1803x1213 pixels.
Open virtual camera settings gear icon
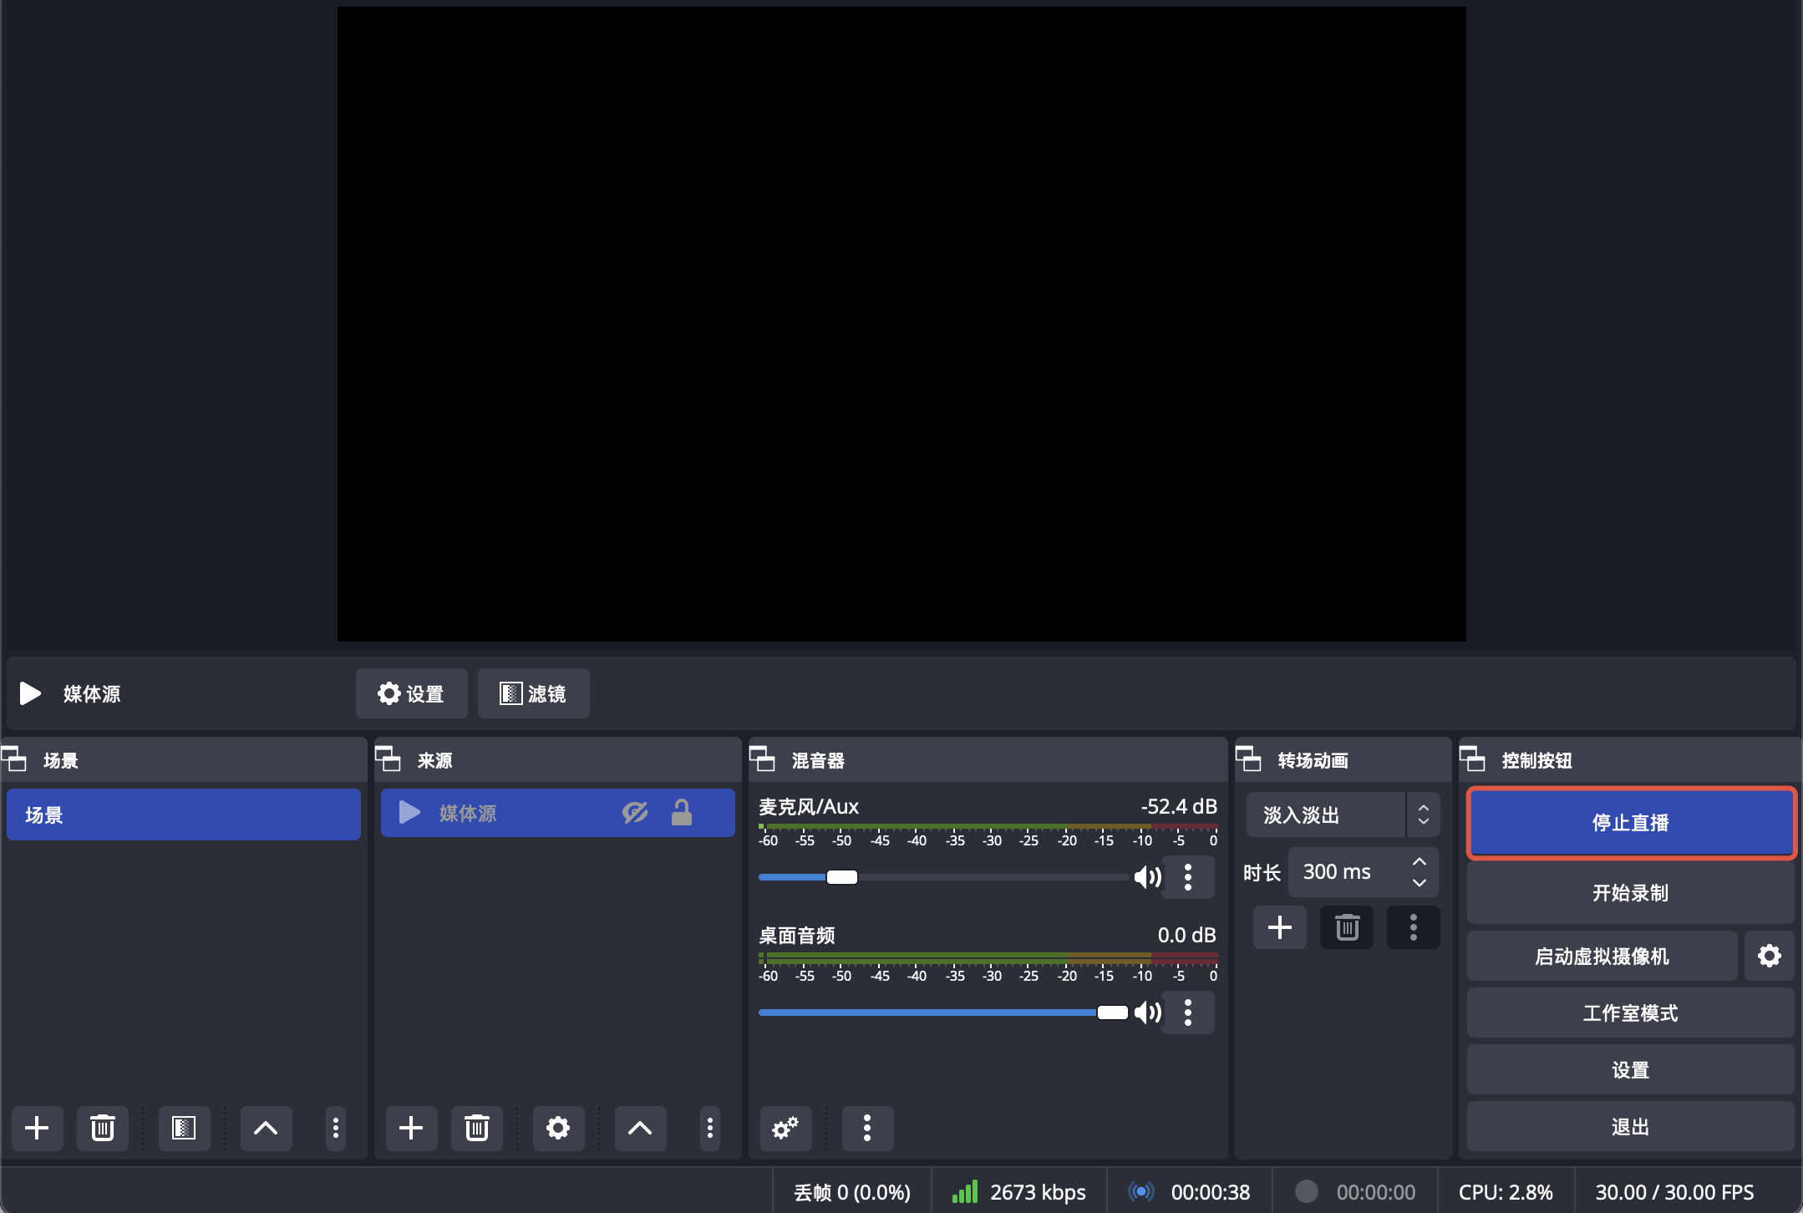coord(1769,956)
